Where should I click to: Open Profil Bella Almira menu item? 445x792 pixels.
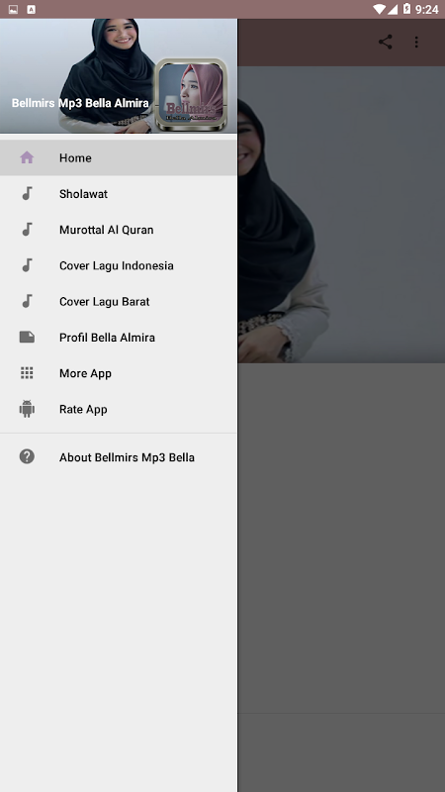(x=119, y=337)
